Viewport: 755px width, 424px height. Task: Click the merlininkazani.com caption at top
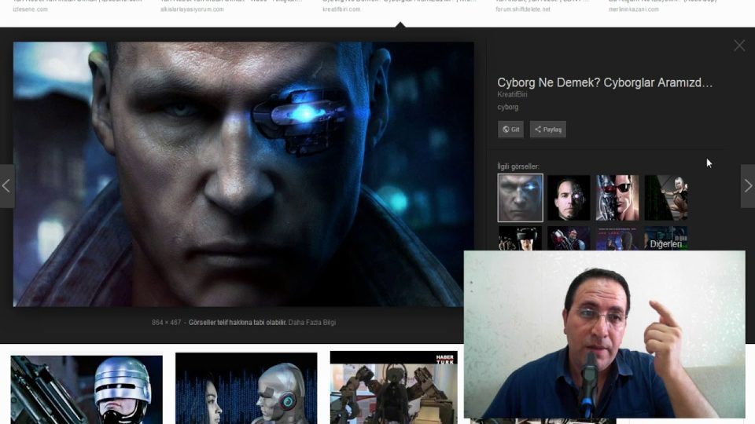click(x=634, y=9)
